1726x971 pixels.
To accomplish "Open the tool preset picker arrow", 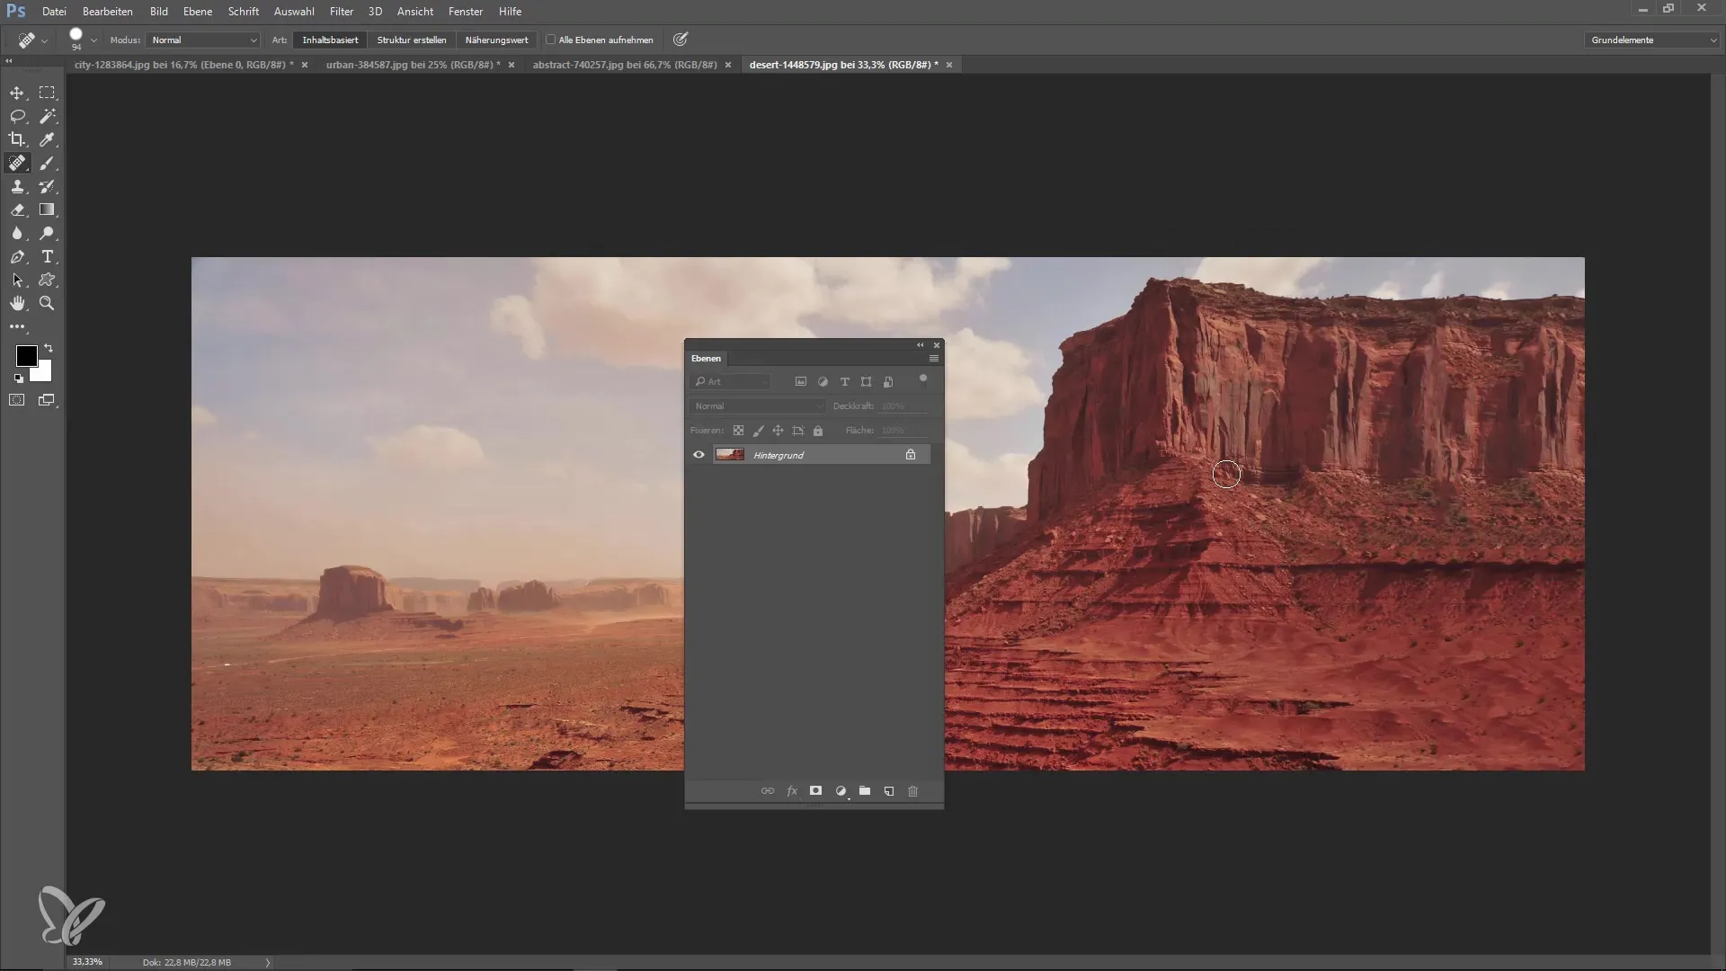I will 44,40.
